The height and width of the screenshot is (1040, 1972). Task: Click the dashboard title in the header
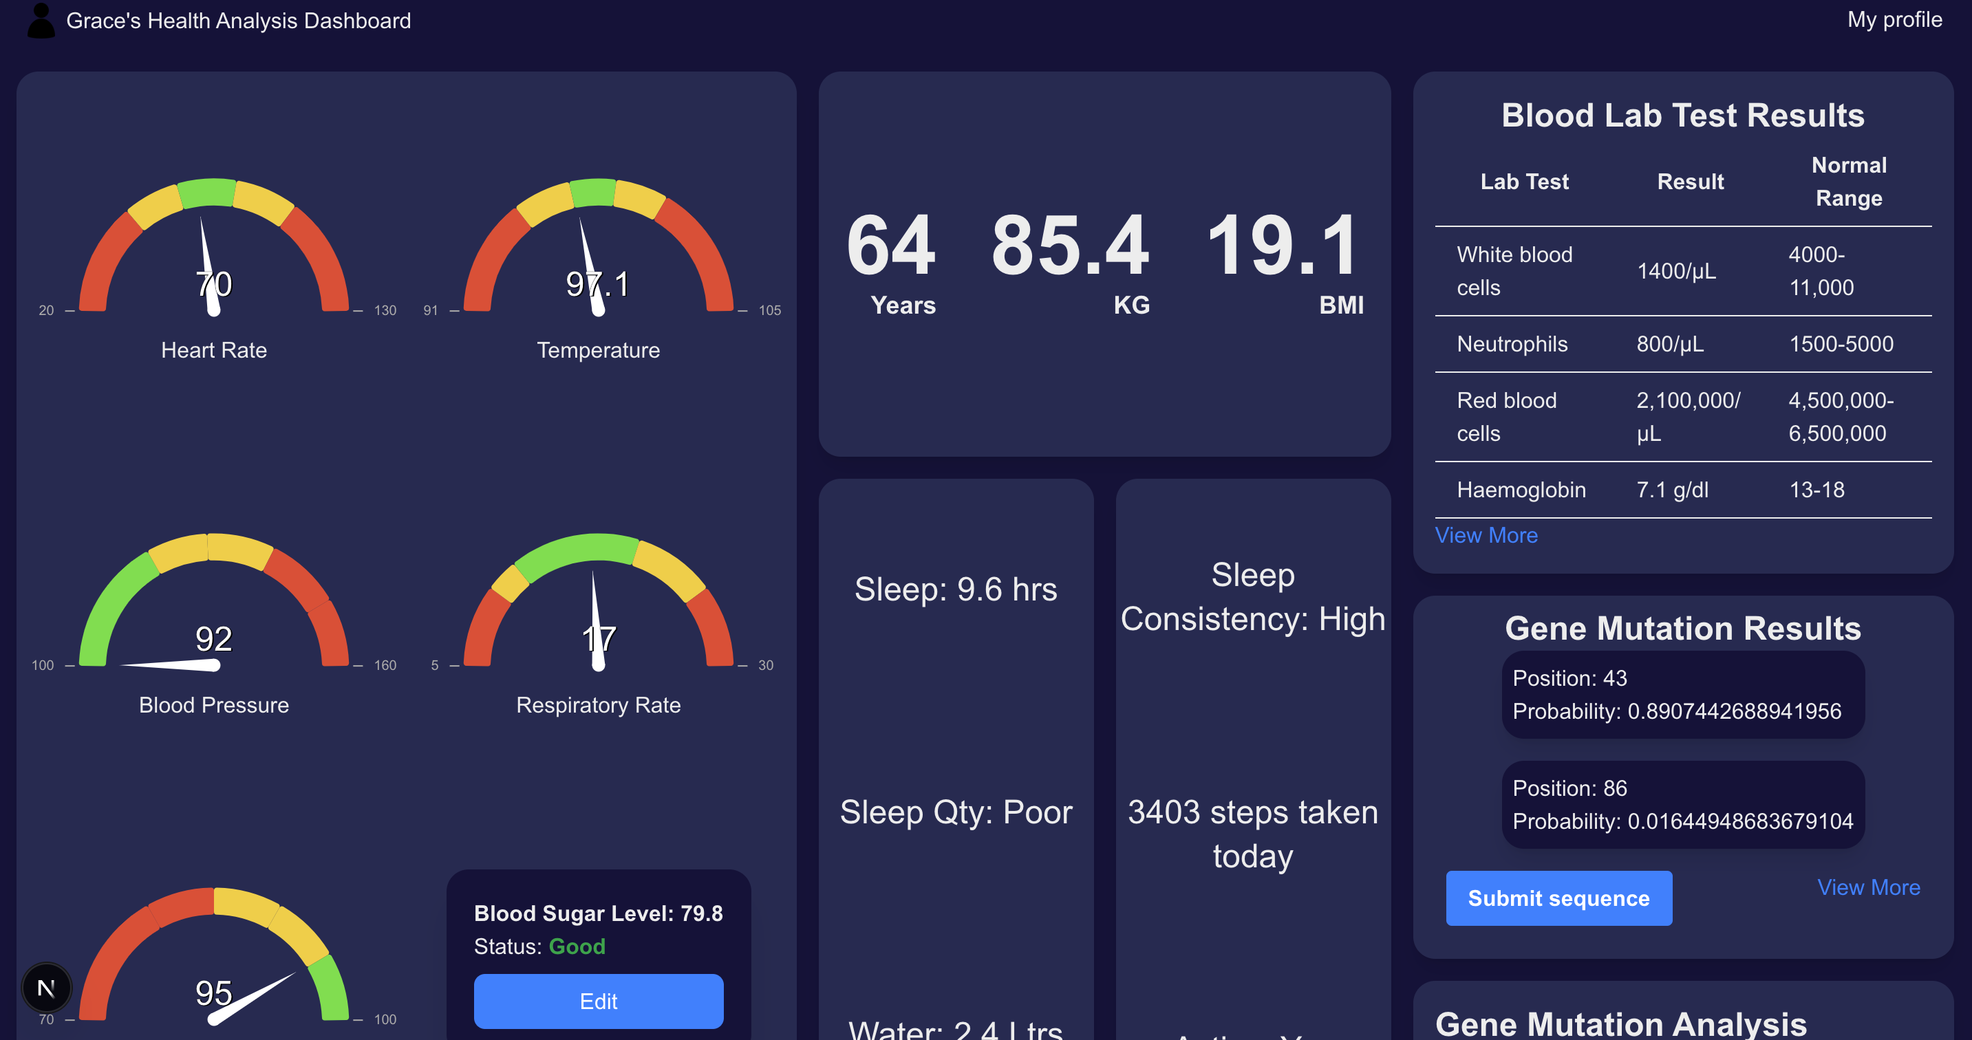[x=238, y=21]
